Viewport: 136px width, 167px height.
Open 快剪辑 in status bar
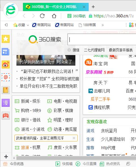[x=64, y=164]
